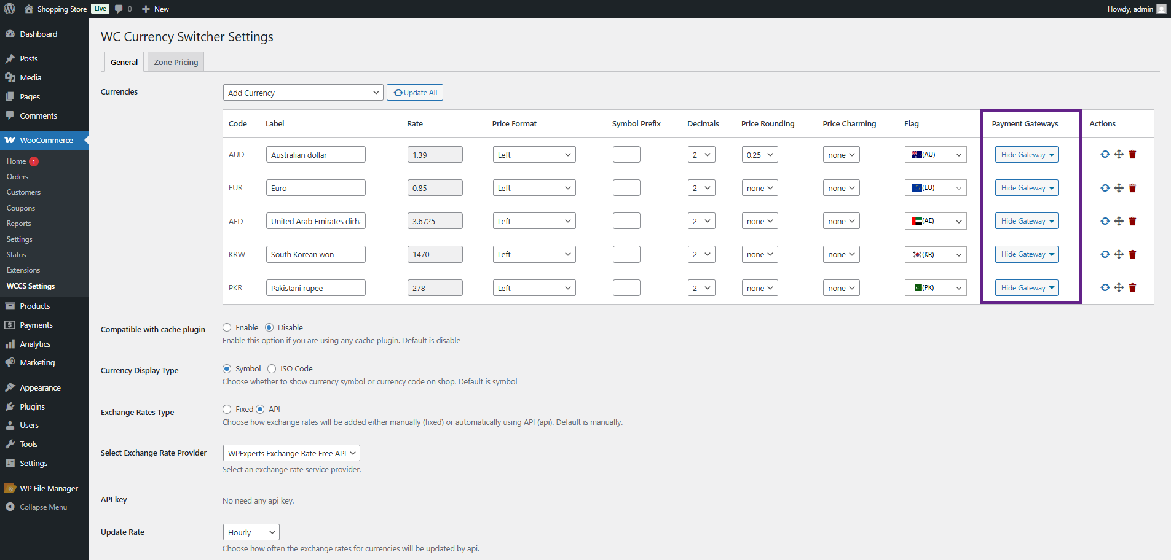Delete the PKR currency row
The image size is (1171, 560).
[1132, 287]
